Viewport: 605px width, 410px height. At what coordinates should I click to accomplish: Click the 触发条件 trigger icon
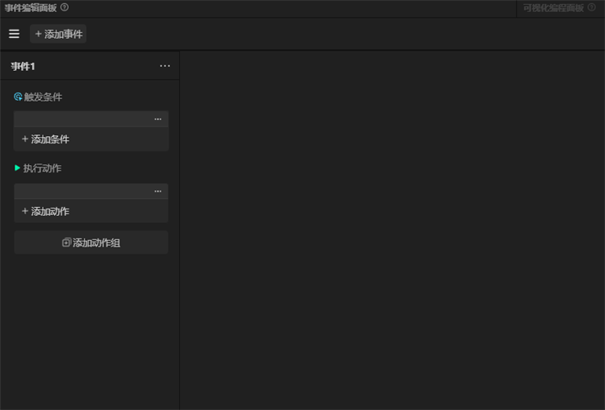(18, 97)
